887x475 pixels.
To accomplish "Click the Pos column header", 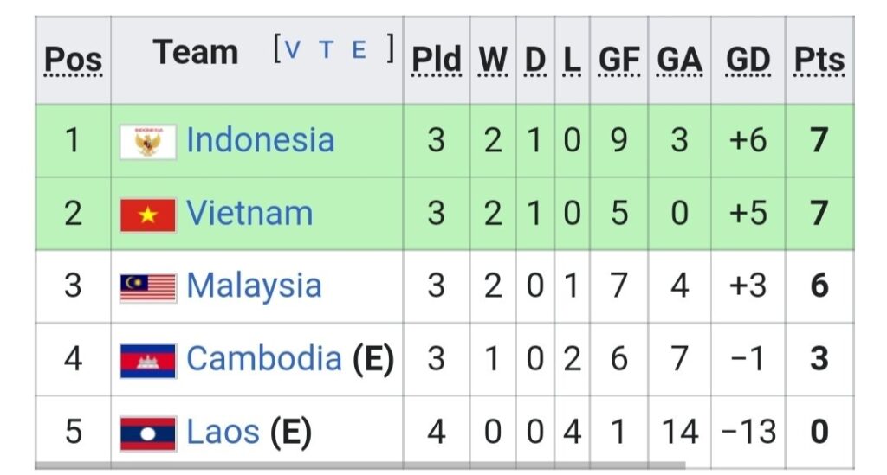I will (x=73, y=60).
